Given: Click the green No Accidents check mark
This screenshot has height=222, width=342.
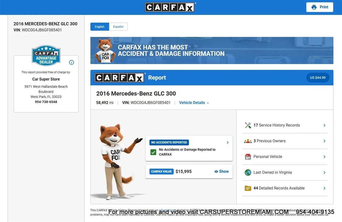Looking at the screenshot, I should (153, 152).
